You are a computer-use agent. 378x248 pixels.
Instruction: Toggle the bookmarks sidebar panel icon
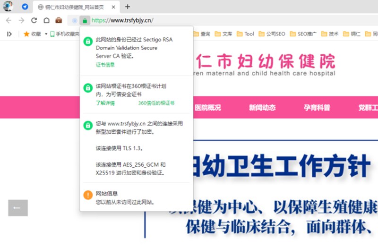9,34
